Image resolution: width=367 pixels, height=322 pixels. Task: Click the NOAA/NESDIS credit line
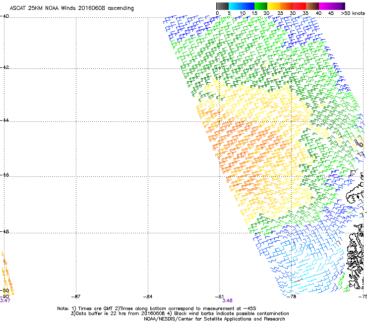[214, 319]
